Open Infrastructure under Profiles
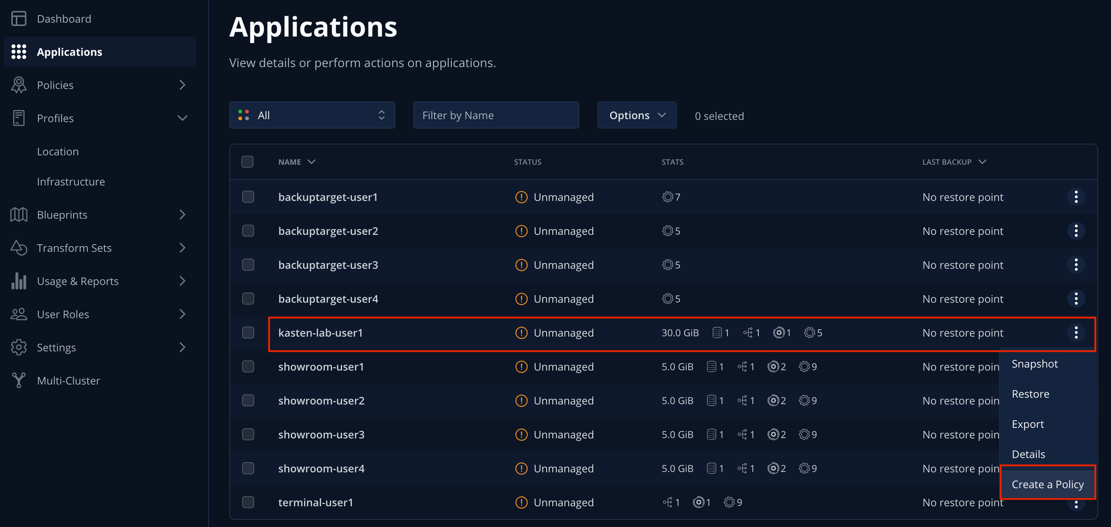Image resolution: width=1111 pixels, height=527 pixels. pos(71,182)
